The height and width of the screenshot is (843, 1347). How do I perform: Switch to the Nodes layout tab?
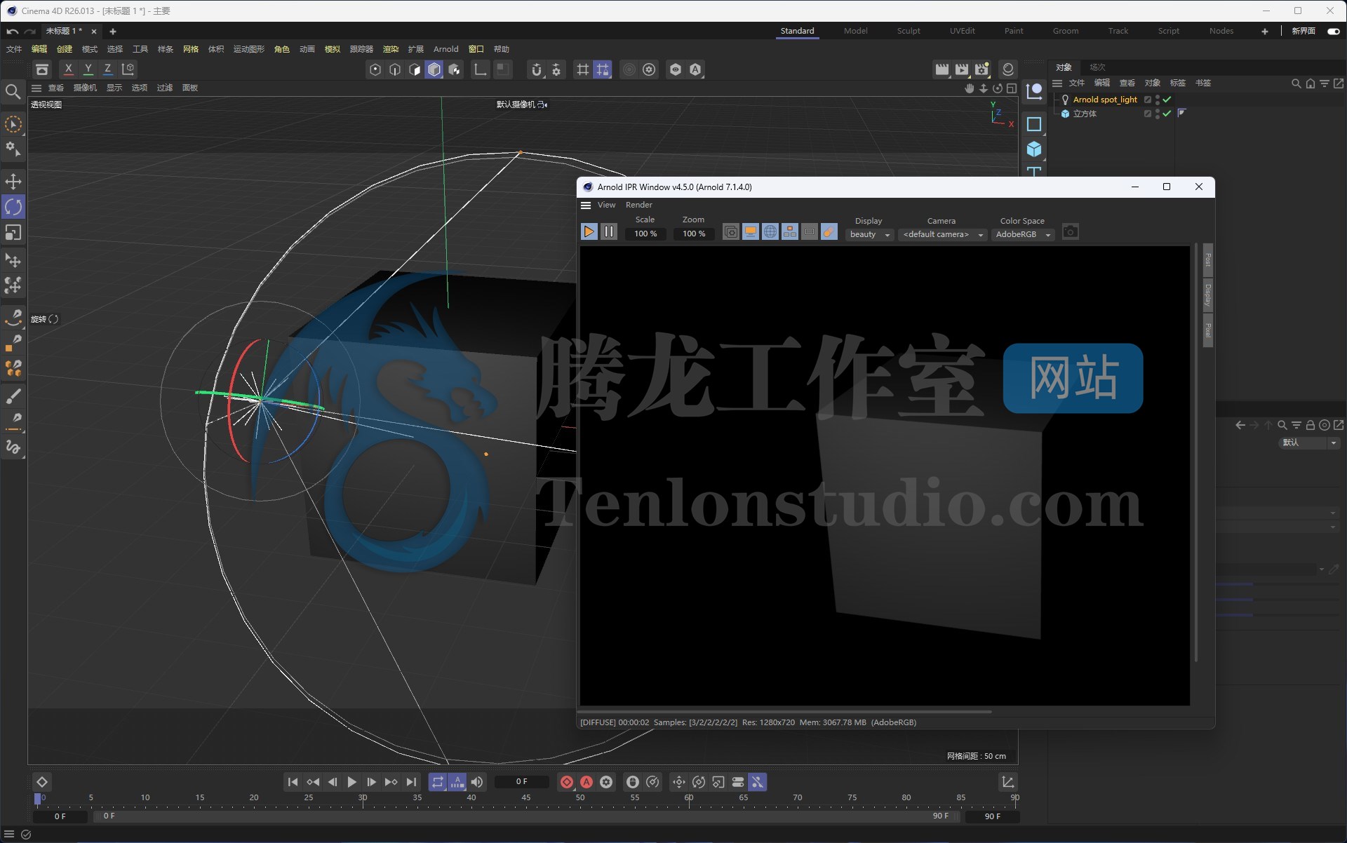pos(1221,31)
